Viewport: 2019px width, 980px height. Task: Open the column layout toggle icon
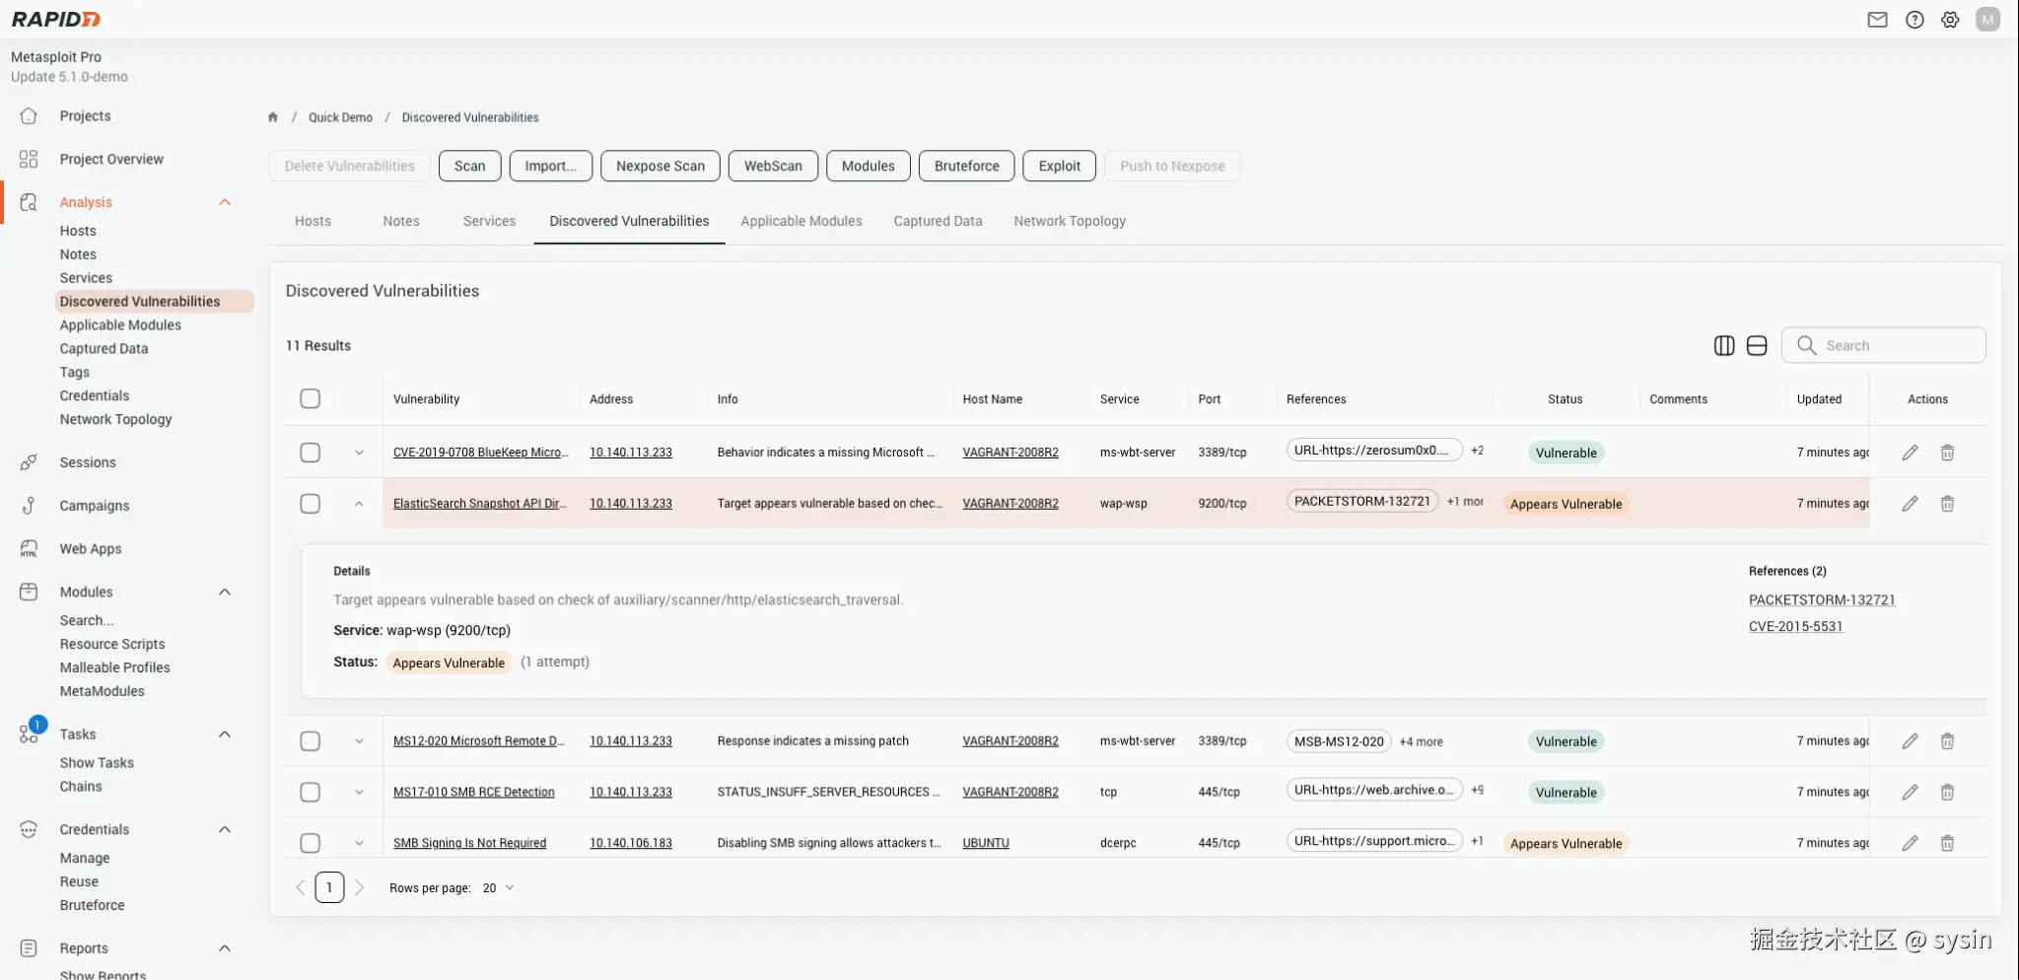(x=1724, y=345)
